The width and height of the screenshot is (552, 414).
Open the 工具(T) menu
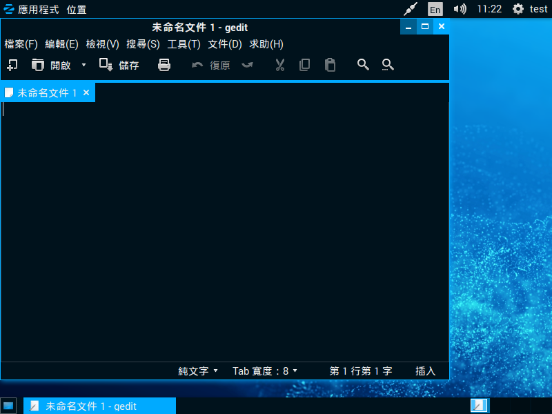(184, 44)
